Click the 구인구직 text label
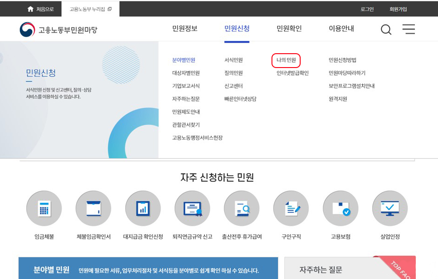 point(291,237)
